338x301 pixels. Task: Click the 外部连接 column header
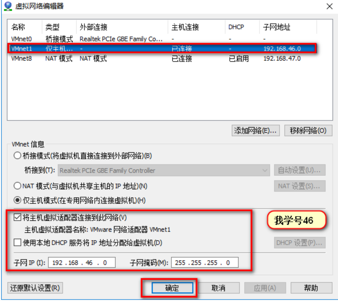[122, 27]
